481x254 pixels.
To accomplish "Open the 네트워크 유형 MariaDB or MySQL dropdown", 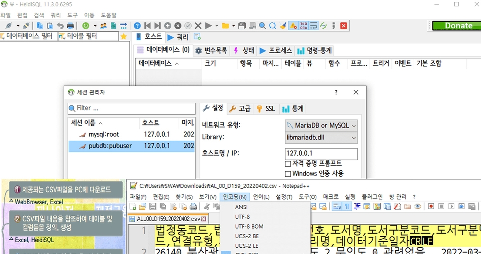I will point(321,126).
